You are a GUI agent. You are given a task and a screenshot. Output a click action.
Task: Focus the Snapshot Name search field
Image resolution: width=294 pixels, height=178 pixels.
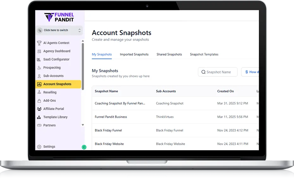point(218,72)
